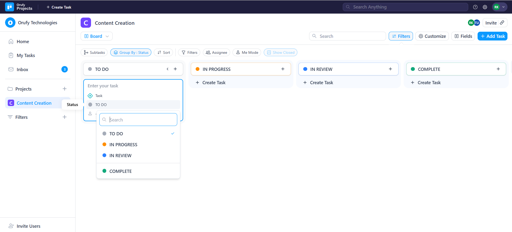The image size is (512, 232).
Task: Select IN PROGRESS status option
Action: (123, 145)
